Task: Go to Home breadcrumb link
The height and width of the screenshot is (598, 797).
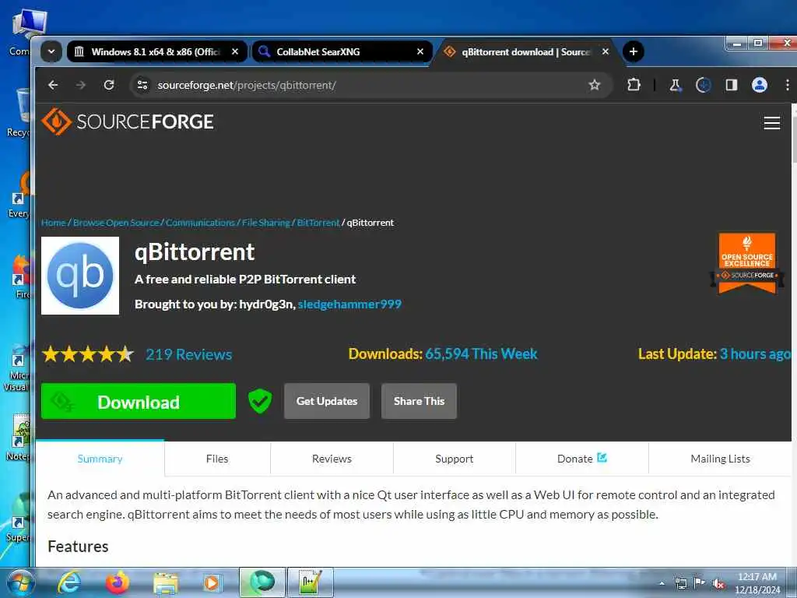Action: [54, 223]
